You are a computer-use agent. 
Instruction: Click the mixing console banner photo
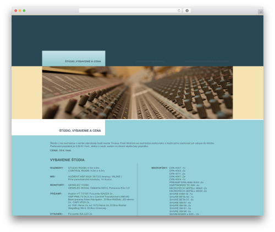137,93
